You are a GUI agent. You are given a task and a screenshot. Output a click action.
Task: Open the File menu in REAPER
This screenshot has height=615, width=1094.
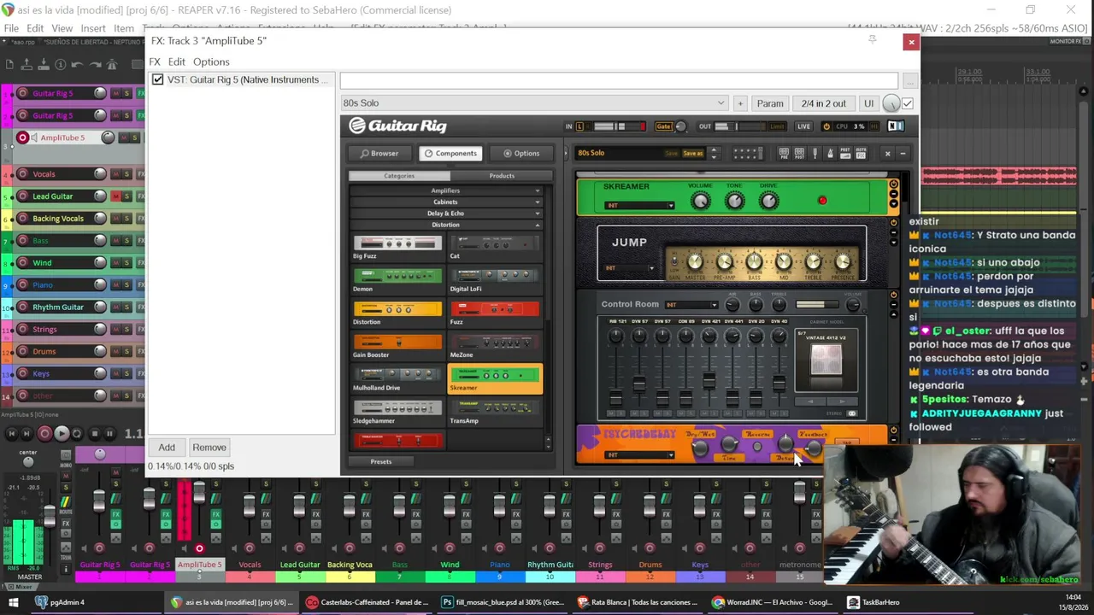pyautogui.click(x=11, y=28)
